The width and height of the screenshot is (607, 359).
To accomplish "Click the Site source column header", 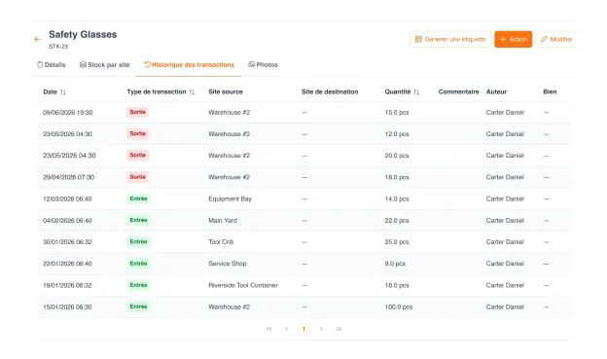I will coord(226,91).
